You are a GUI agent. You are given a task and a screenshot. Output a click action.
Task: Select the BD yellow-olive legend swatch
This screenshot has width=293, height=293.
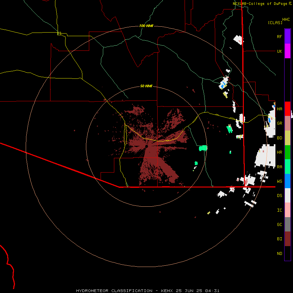point(287,138)
